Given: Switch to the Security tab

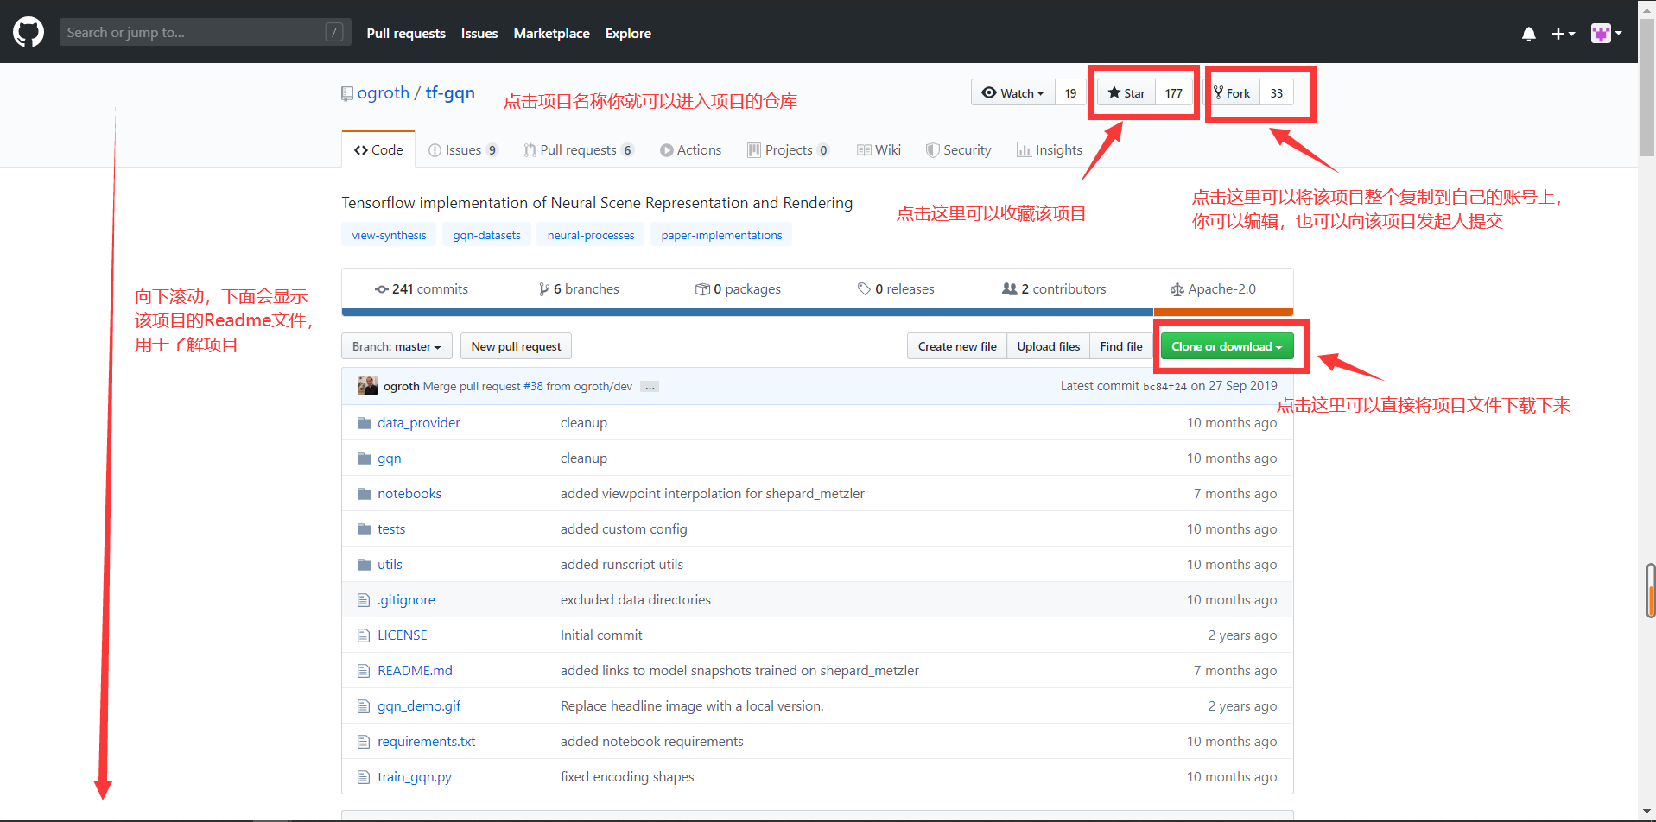Looking at the screenshot, I should 959,149.
